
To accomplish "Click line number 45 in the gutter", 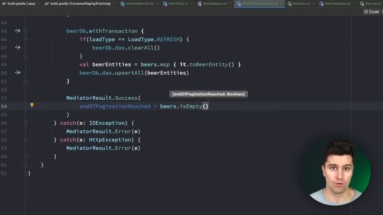I will pos(4,31).
